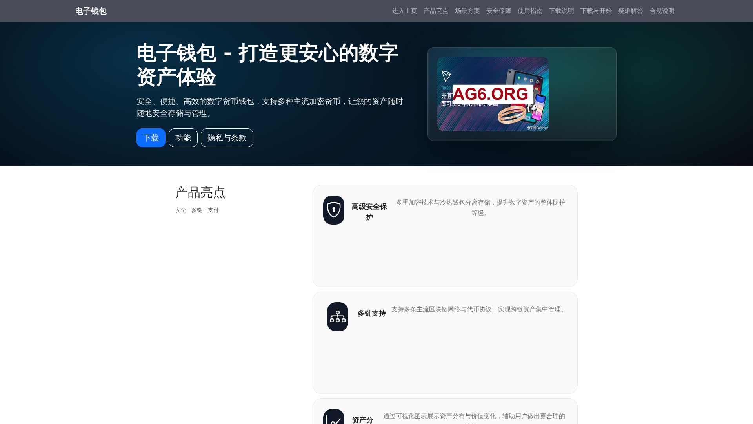This screenshot has height=424, width=753.
Task: Click the 产品亮点 section heading
Action: 200,192
